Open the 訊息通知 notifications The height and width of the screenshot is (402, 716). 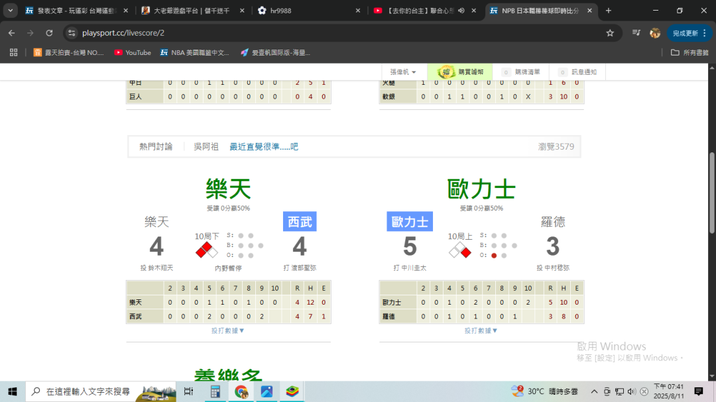578,72
